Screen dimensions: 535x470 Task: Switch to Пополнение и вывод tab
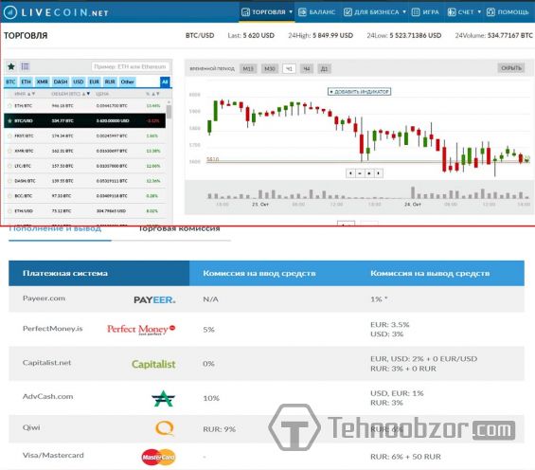pos(55,229)
